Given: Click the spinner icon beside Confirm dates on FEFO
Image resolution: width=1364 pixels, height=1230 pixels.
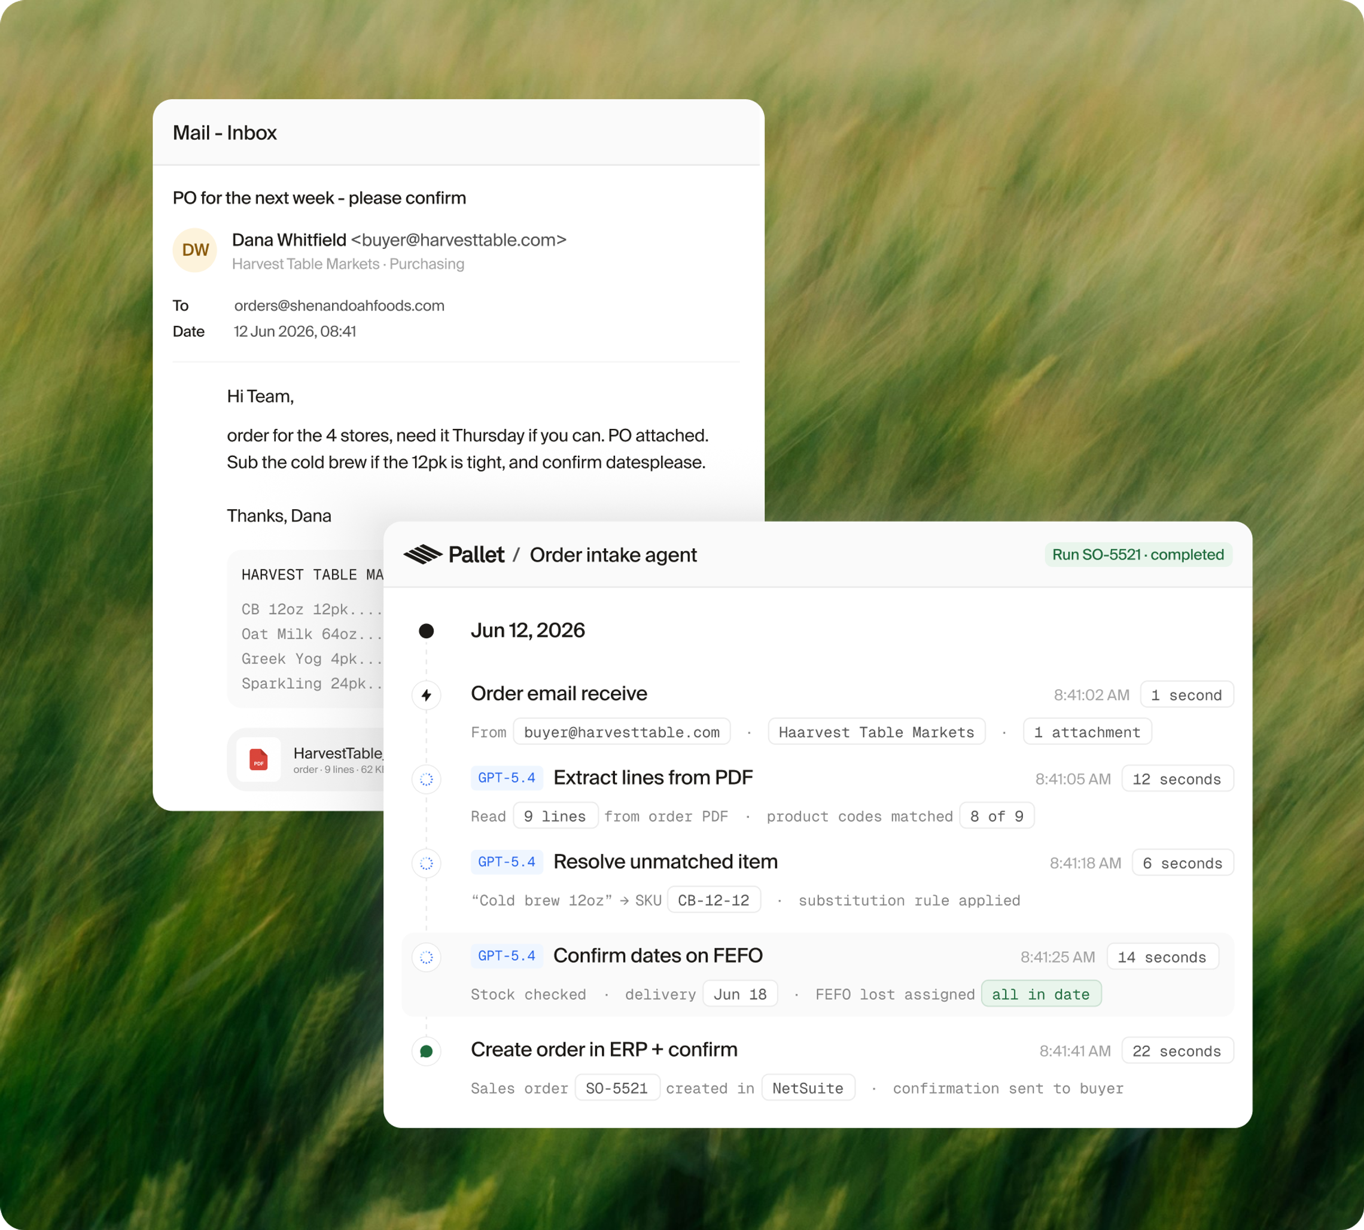Looking at the screenshot, I should point(427,957).
